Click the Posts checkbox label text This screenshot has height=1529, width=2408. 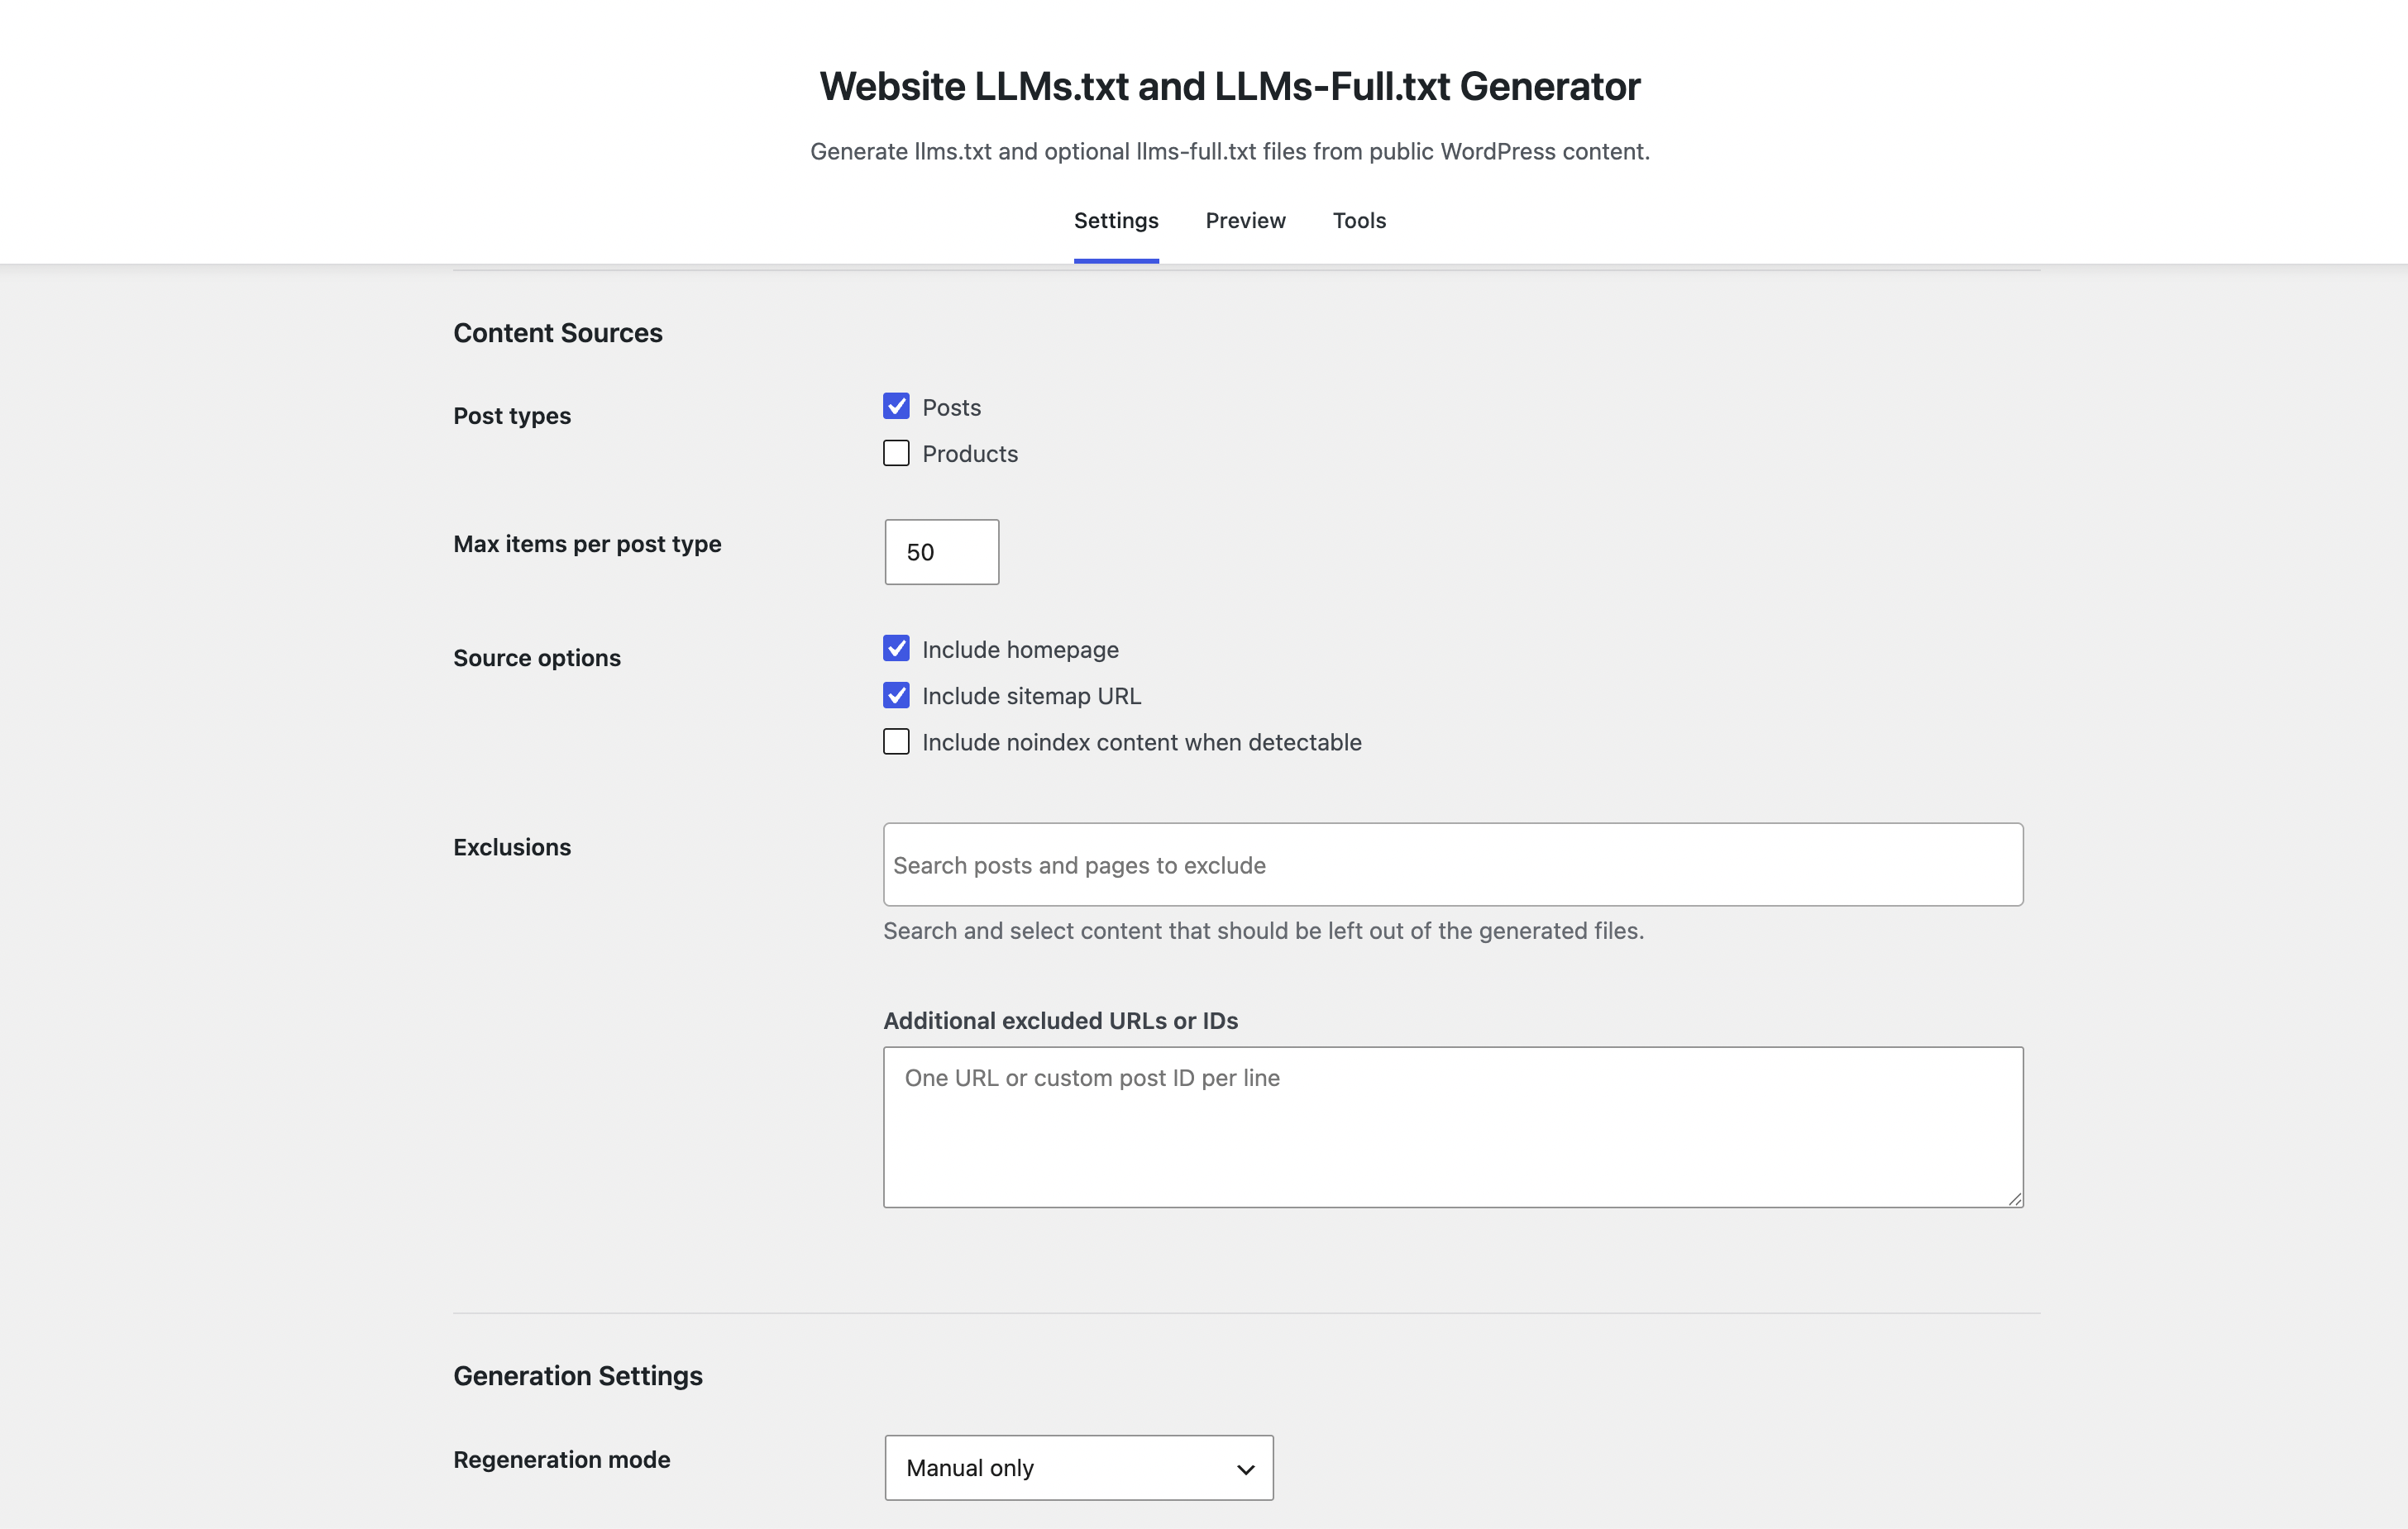click(x=951, y=407)
